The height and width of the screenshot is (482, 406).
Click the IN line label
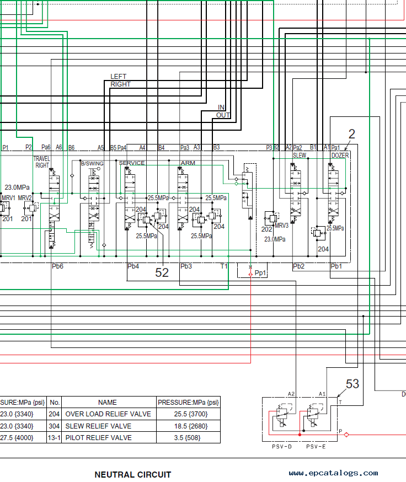click(221, 108)
